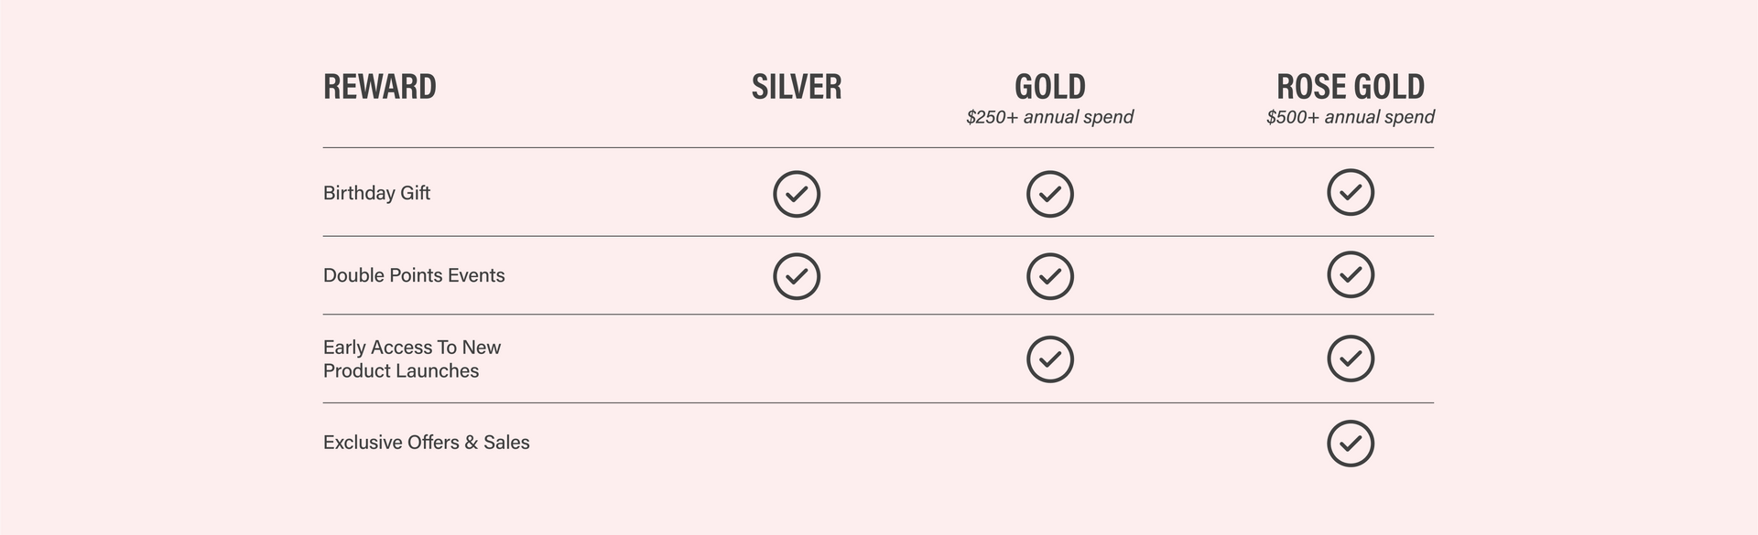Click empty Silver cell for Exclusive Offers
Viewport: 1758px width, 535px height.
point(797,444)
